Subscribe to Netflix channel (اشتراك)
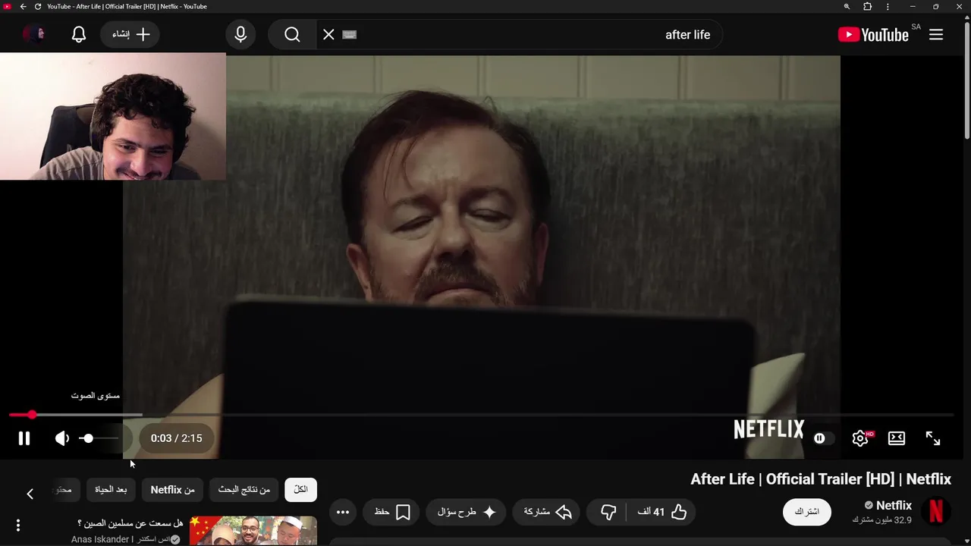 click(x=806, y=512)
